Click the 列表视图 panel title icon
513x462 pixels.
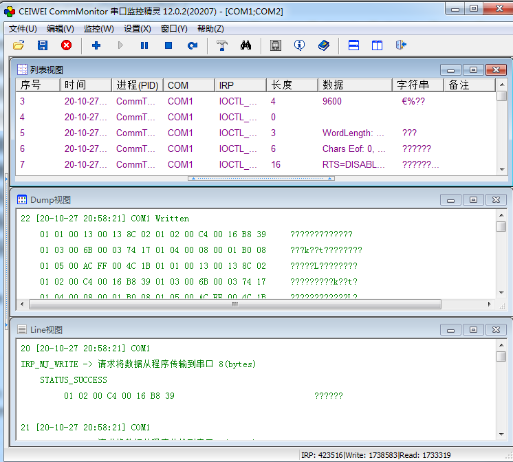[x=22, y=69]
